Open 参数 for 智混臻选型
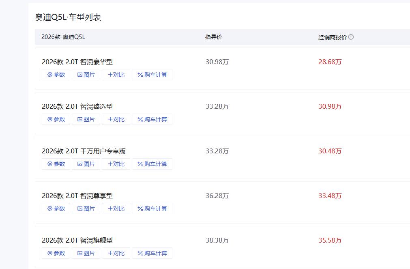The height and width of the screenshot is (269, 410). click(x=56, y=119)
